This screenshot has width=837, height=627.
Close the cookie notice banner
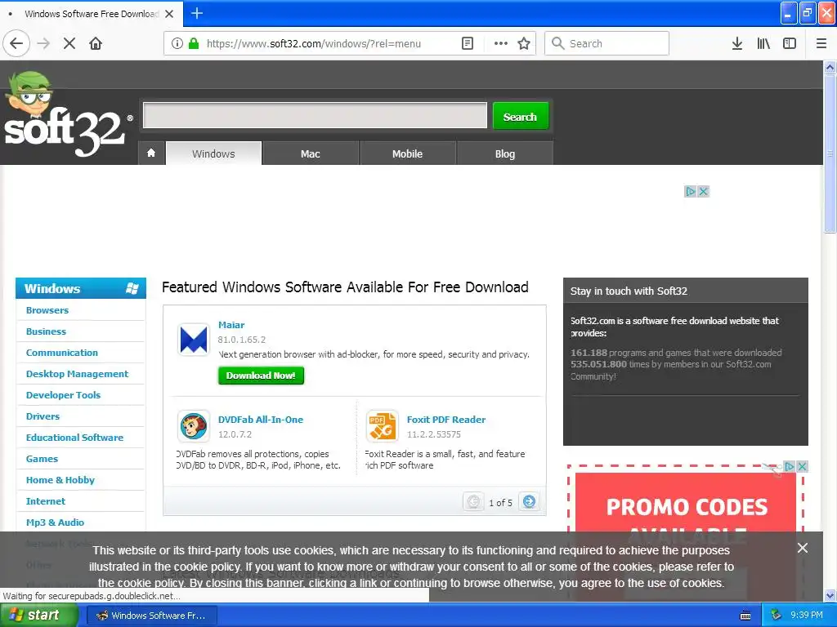[803, 548]
